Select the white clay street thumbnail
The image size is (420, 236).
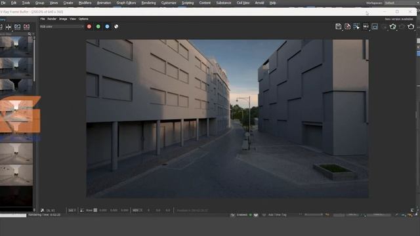(x=16, y=153)
